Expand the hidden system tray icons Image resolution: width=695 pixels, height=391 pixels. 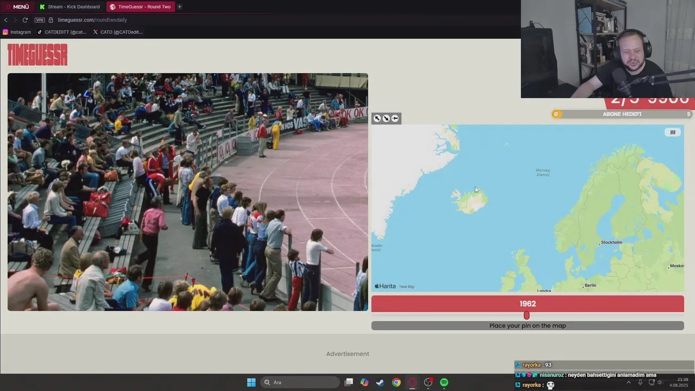(629, 382)
